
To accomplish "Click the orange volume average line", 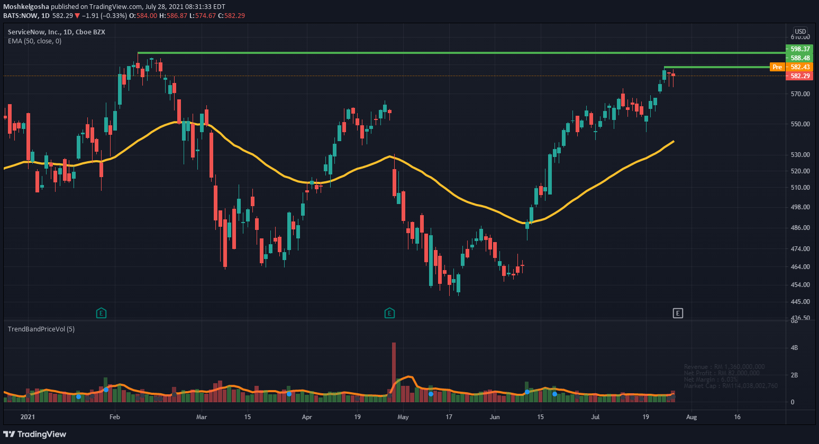I will pyautogui.click(x=339, y=393).
